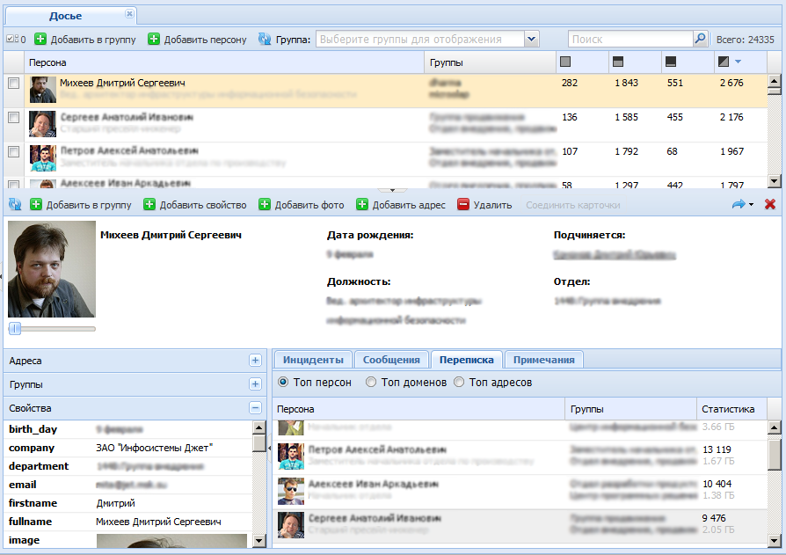The image size is (786, 555).
Task: Click Добавить фото button
Action: coord(302,205)
